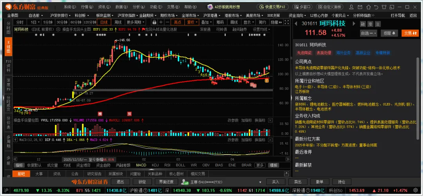Toggle 亮点 highlight button

[x=178, y=22]
